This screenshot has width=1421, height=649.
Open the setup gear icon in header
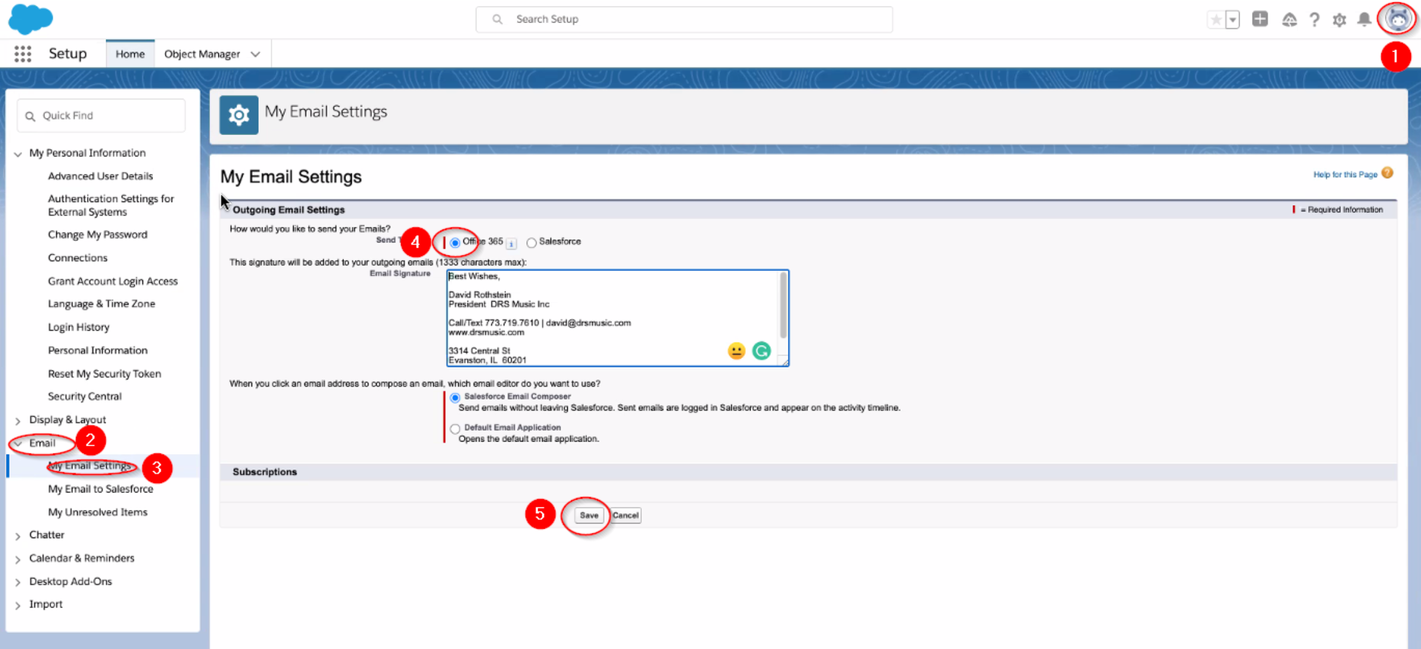(x=1339, y=20)
